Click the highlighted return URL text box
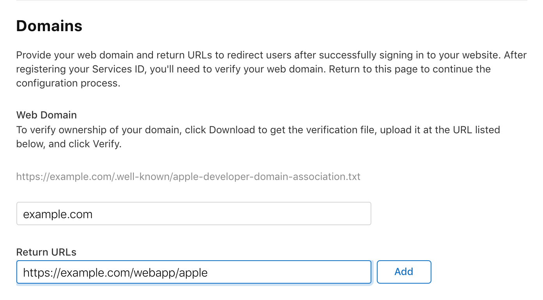The image size is (543, 300). (x=193, y=272)
